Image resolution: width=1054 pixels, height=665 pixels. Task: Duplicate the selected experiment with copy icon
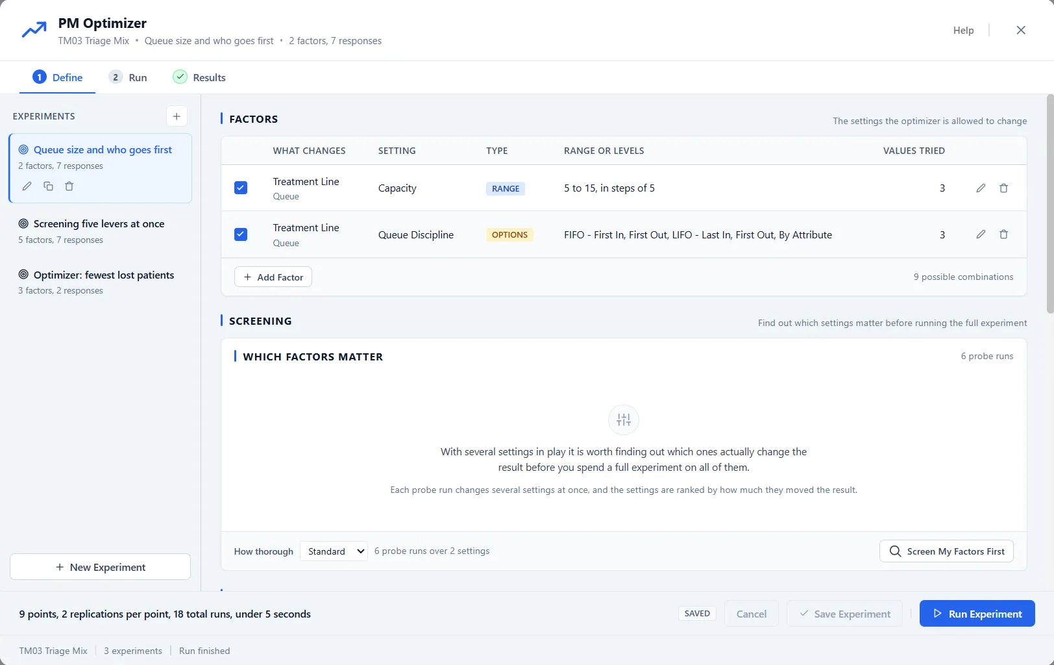click(48, 186)
